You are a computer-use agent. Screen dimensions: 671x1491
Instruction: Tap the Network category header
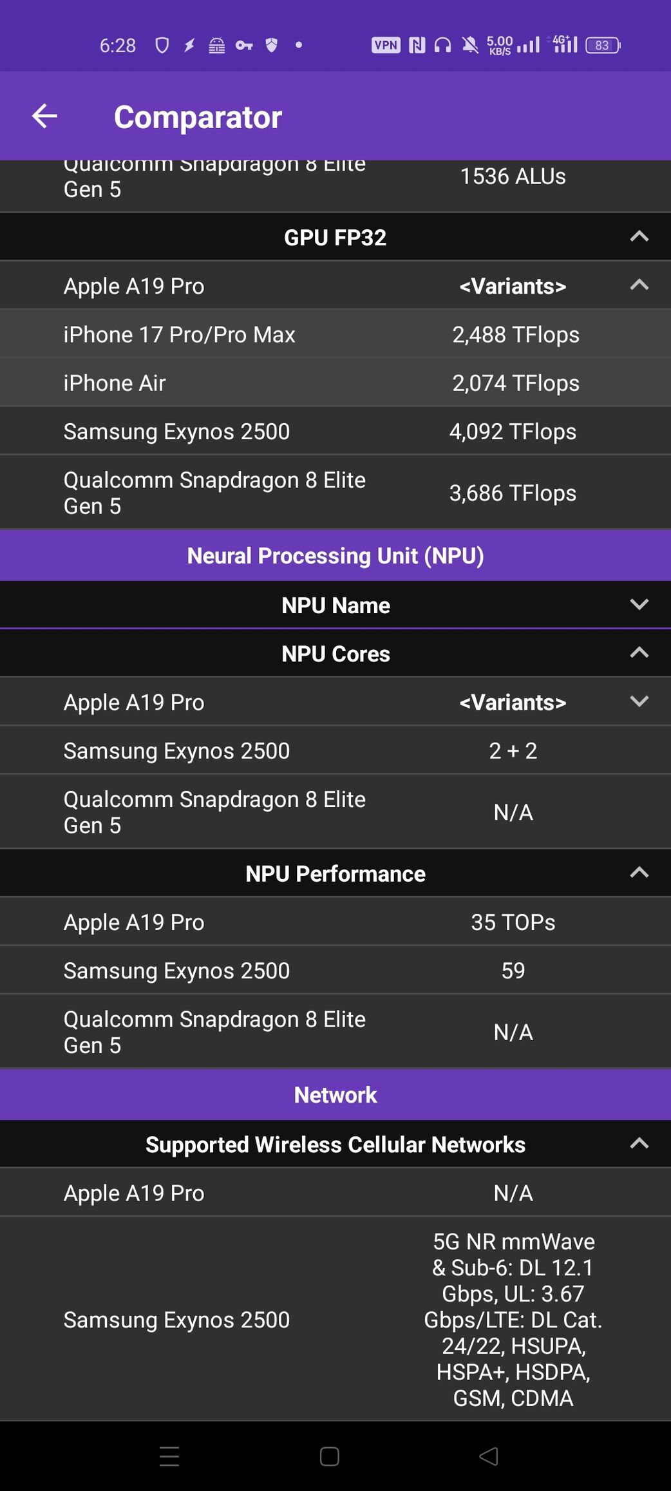click(x=335, y=1095)
